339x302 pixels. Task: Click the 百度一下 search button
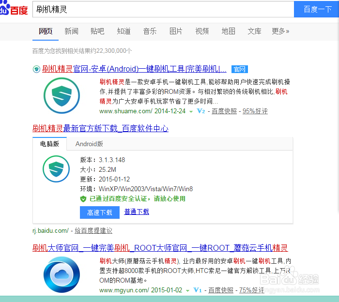pyautogui.click(x=317, y=9)
